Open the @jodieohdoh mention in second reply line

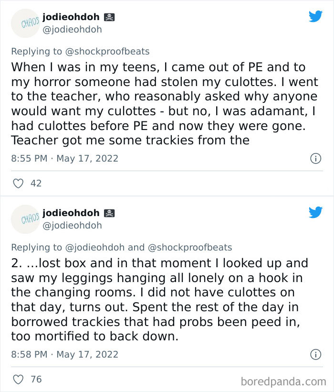coord(94,247)
